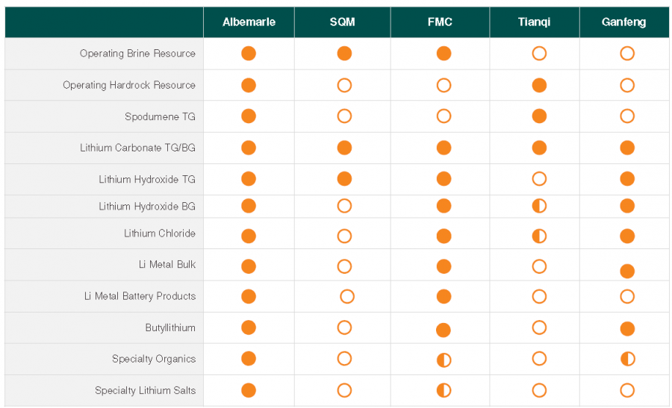
Task: Click SQM's filled Lithium Carbonate TG/BG circle
Action: click(x=344, y=148)
